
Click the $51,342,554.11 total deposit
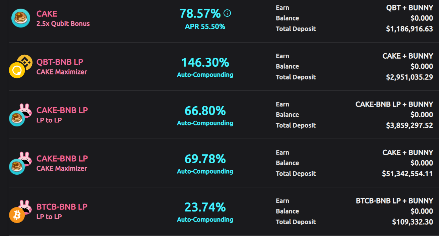[x=407, y=174]
